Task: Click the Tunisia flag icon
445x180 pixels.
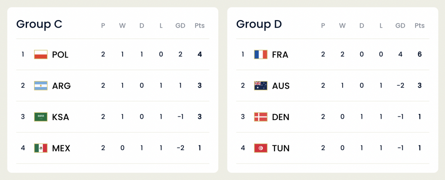Action: point(261,148)
